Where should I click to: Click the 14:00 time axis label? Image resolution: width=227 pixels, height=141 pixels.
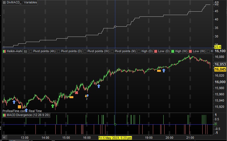pos(45,138)
